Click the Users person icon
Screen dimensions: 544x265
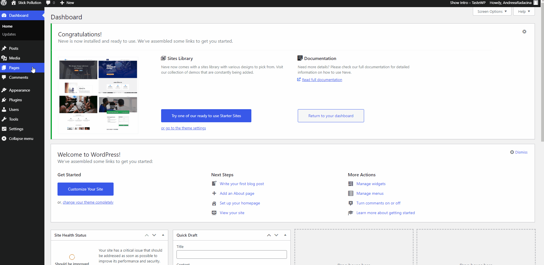[x=4, y=109]
